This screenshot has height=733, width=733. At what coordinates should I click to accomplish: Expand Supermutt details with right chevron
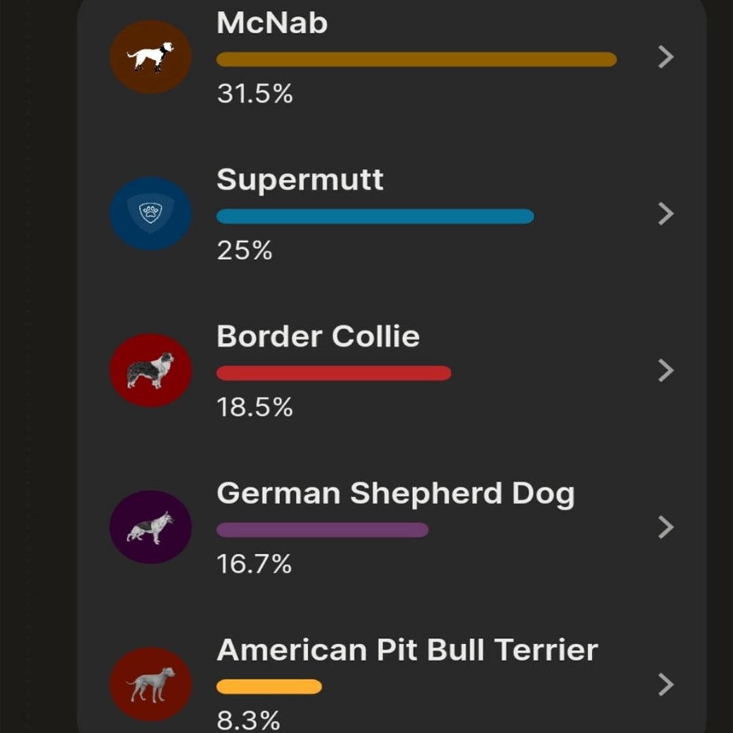click(x=666, y=214)
